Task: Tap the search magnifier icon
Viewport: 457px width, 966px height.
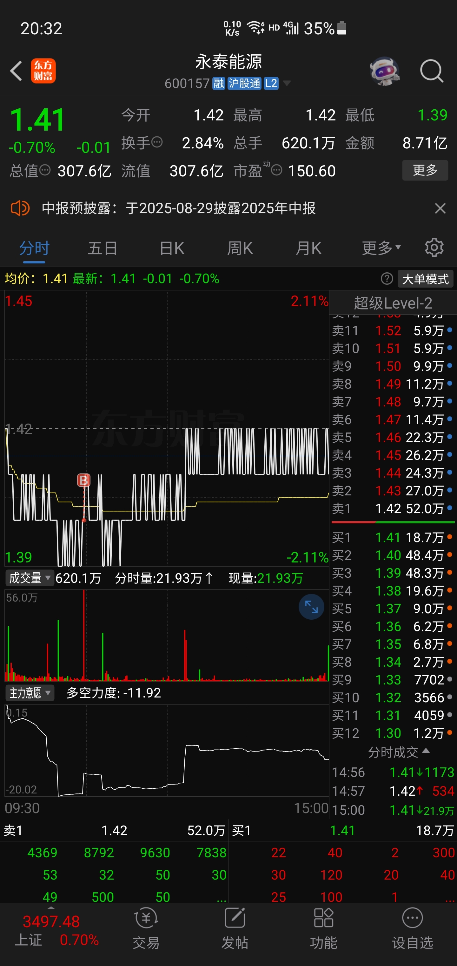Action: point(432,71)
